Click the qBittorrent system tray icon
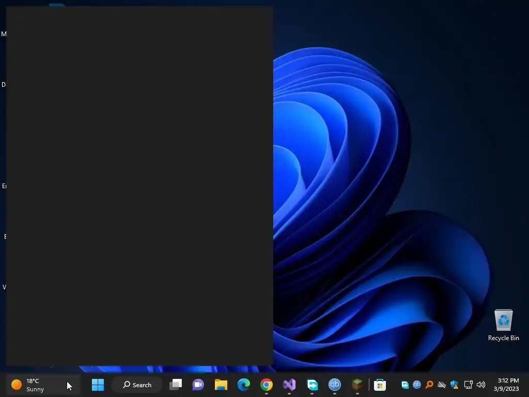 point(417,385)
